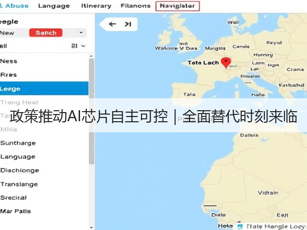Click the Hots link at map bottom
The width and height of the screenshot is (307, 230).
[x=225, y=226]
